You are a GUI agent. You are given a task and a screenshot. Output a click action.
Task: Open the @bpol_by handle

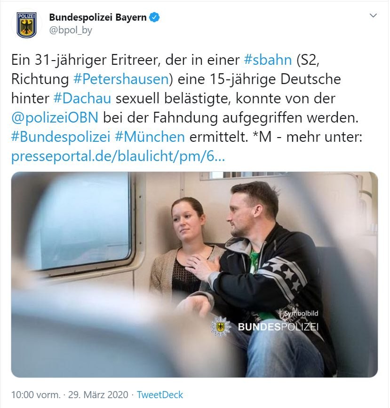tap(71, 31)
